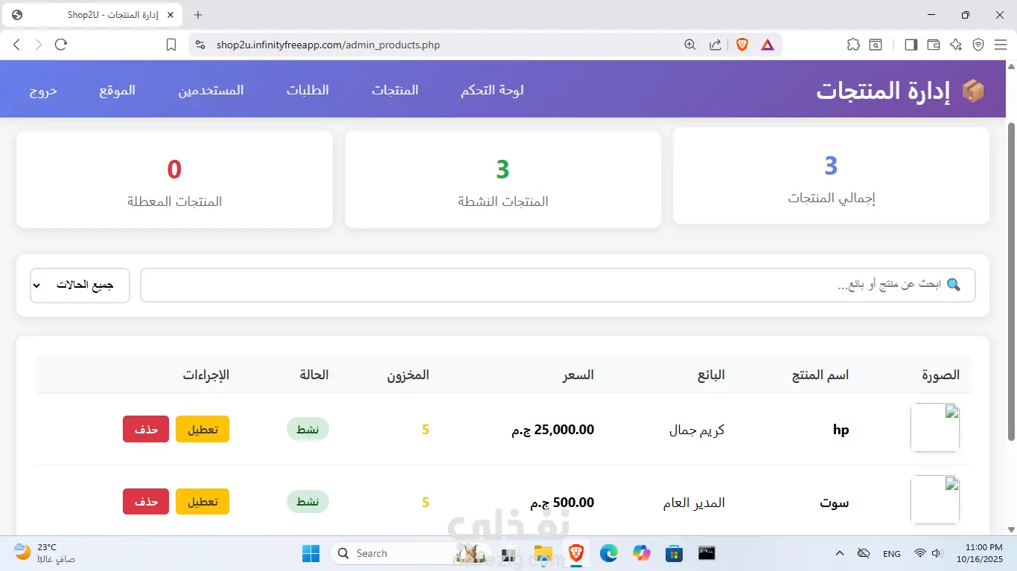The width and height of the screenshot is (1017, 571).
Task: Click حذف button for سوت product
Action: [146, 502]
